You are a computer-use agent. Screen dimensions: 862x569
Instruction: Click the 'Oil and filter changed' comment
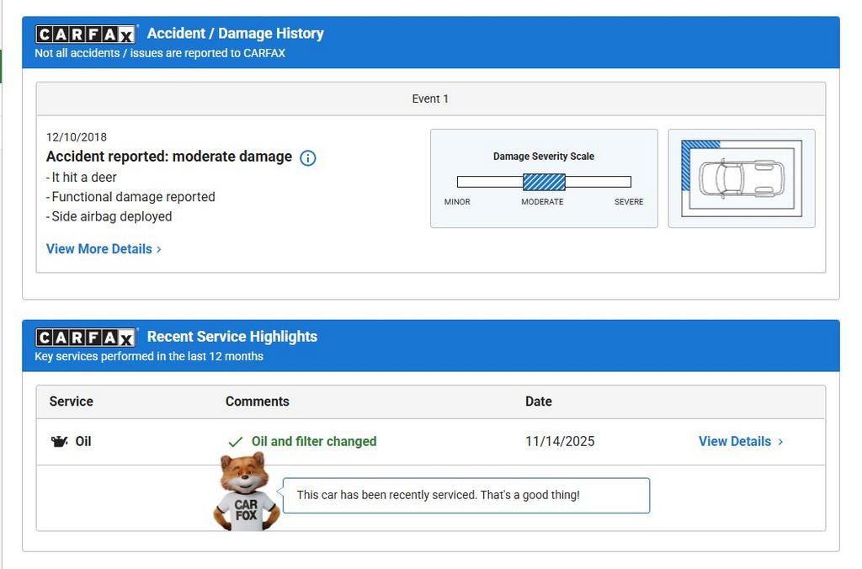pyautogui.click(x=314, y=441)
